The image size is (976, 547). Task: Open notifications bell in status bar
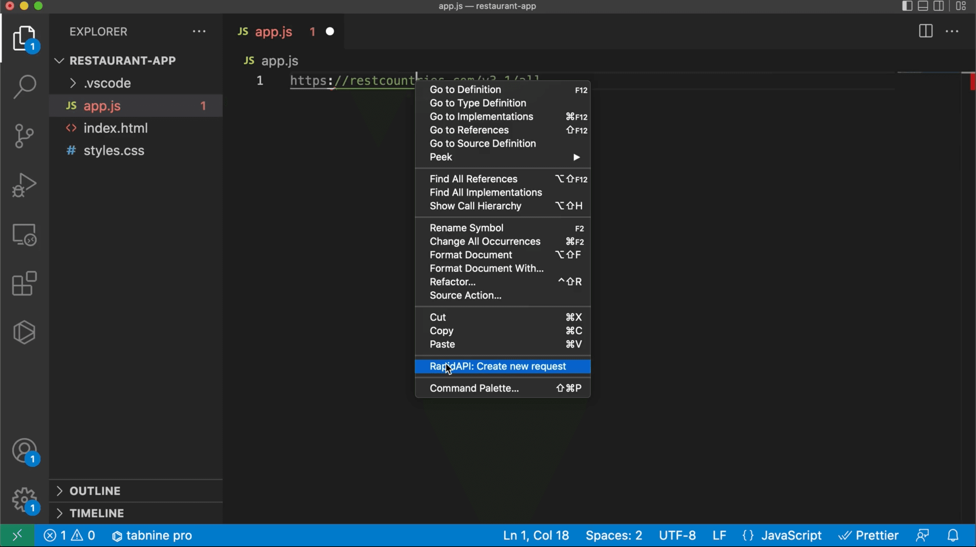953,535
